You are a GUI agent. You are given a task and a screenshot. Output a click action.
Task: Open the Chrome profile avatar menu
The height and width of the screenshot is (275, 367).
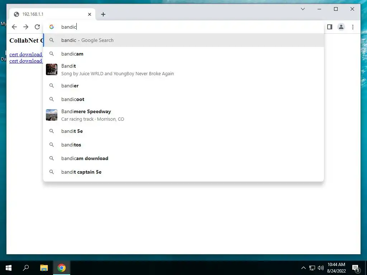coord(341,27)
